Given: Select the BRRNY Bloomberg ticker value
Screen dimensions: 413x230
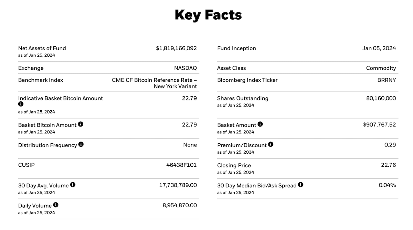Looking at the screenshot, I should [386, 80].
